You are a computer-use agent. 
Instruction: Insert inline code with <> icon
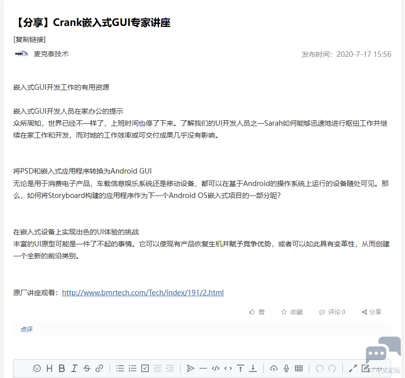tap(228, 368)
